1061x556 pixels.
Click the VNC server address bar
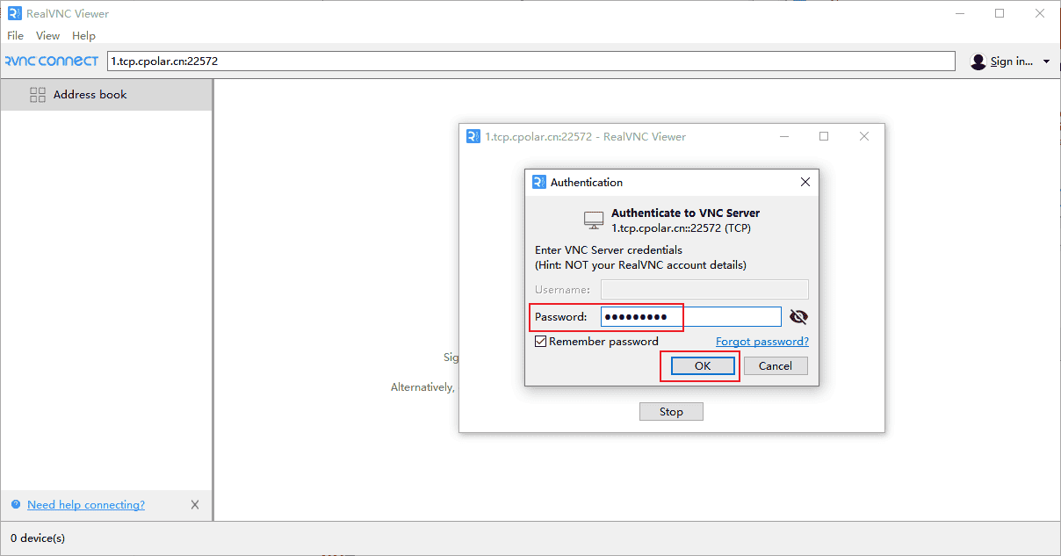(530, 61)
